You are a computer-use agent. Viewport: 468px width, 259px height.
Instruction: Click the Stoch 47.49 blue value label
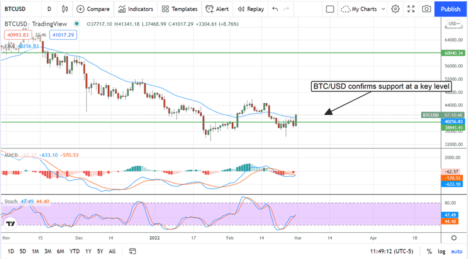[449, 215]
